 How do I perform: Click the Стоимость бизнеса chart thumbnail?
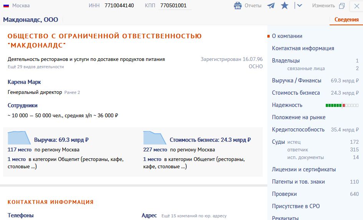155,138
